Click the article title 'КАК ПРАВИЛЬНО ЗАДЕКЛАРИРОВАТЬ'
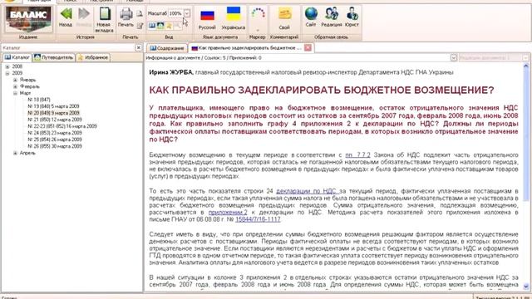Image resolution: width=532 pixels, height=299 pixels. (322, 91)
